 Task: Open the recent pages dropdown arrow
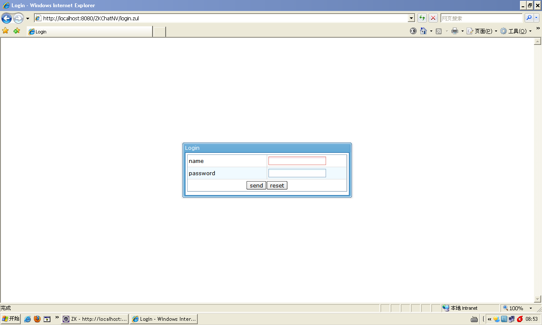[28, 19]
